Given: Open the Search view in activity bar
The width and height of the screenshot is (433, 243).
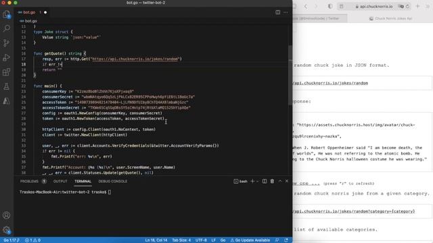Looking at the screenshot, I should pyautogui.click(x=6, y=28).
